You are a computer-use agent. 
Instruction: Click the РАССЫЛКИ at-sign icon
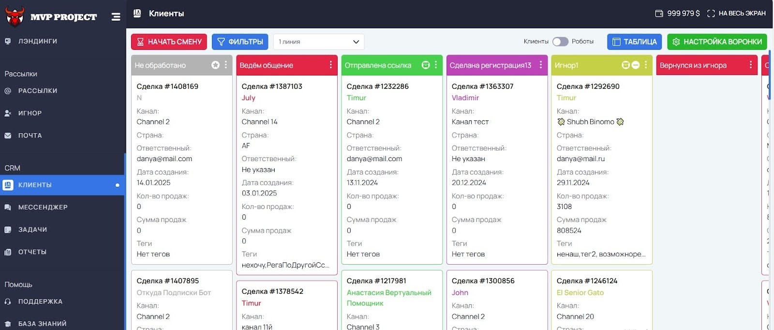click(8, 90)
